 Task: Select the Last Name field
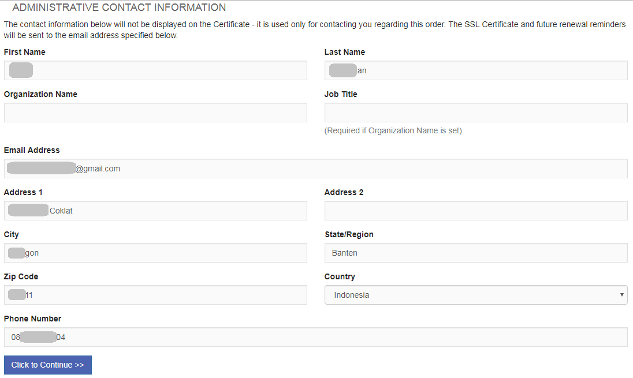[475, 70]
